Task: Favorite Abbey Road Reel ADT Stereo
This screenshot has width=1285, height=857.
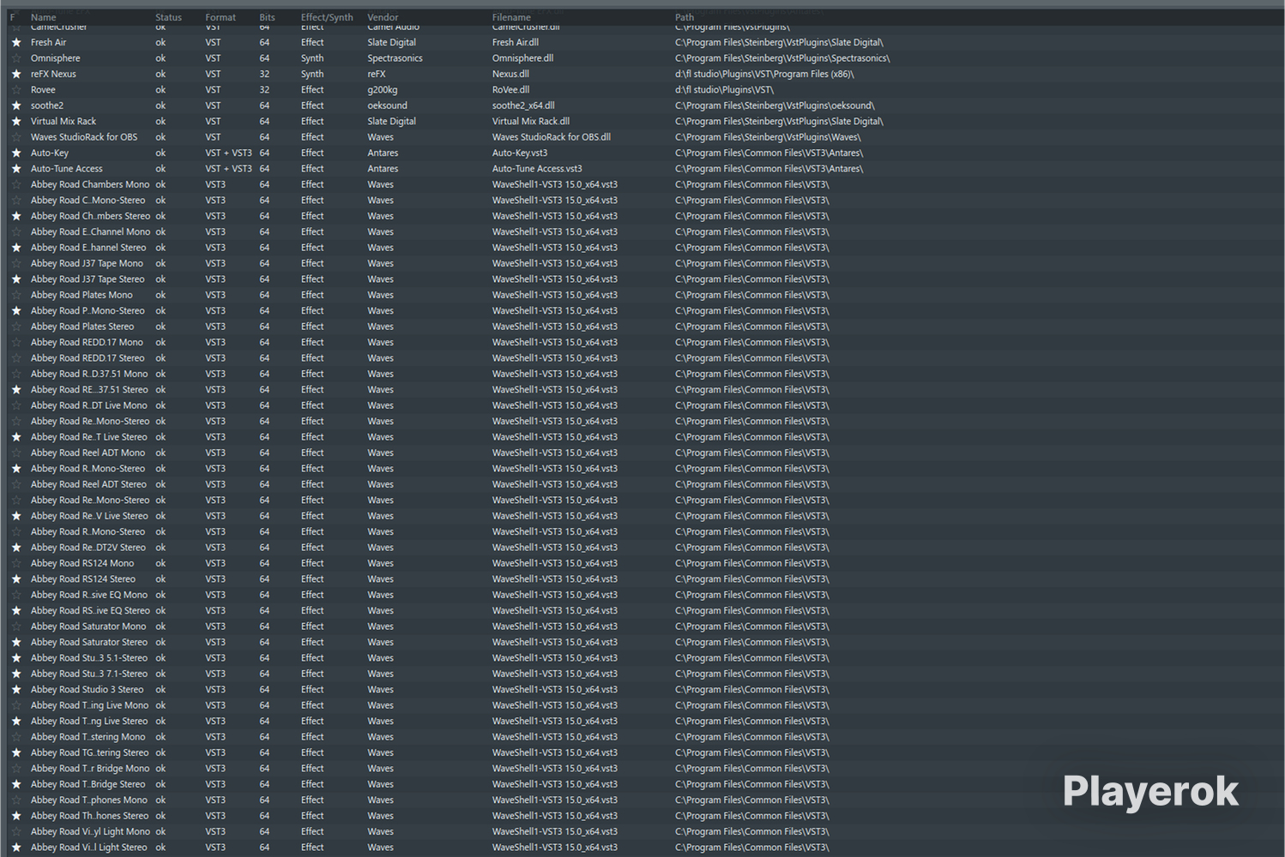Action: (16, 484)
